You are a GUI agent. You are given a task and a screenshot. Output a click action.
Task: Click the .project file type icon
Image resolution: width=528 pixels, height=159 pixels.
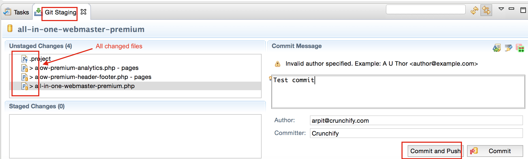coord(25,59)
